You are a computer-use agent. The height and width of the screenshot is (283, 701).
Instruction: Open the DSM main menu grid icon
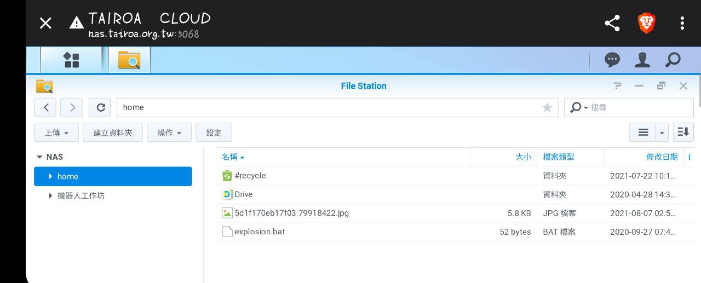click(71, 60)
